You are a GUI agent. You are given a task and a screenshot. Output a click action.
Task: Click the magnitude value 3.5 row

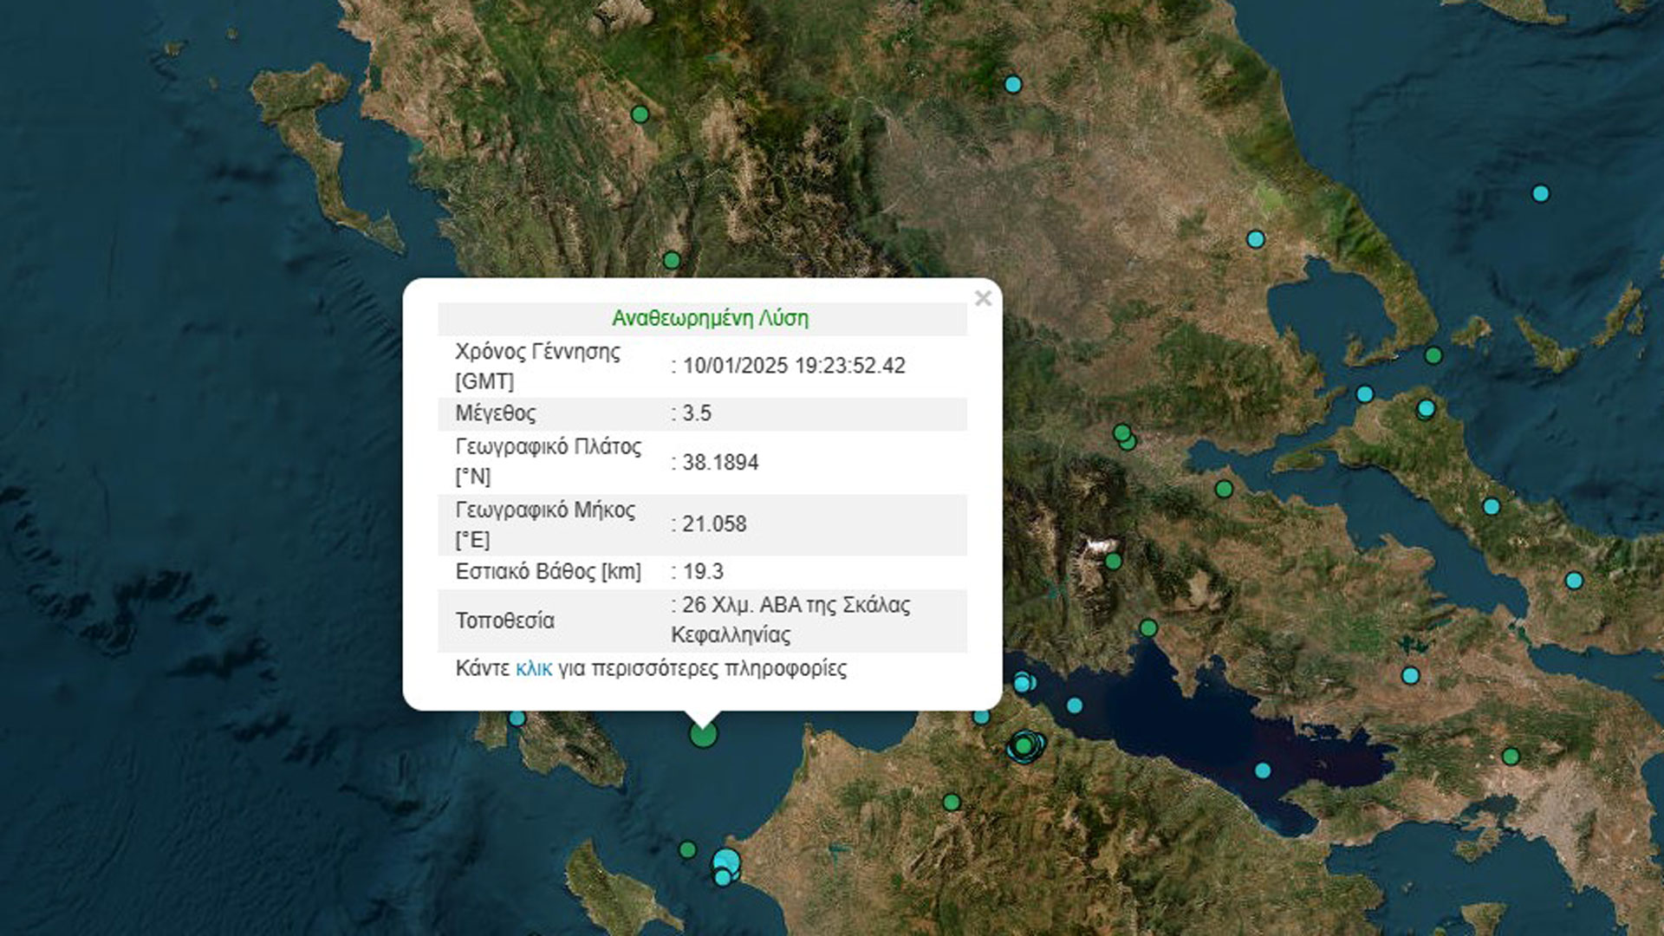coord(696,413)
